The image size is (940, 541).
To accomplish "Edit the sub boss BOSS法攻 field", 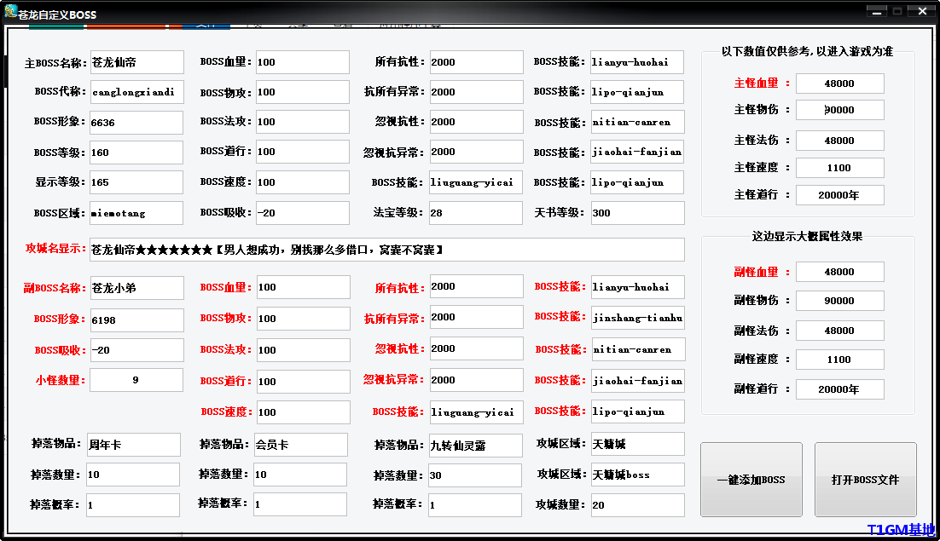I will coord(304,350).
